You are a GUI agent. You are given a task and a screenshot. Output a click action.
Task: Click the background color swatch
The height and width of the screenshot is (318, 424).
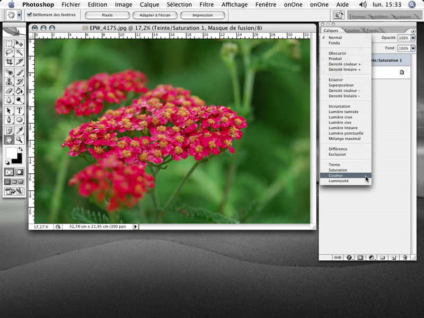click(x=17, y=160)
